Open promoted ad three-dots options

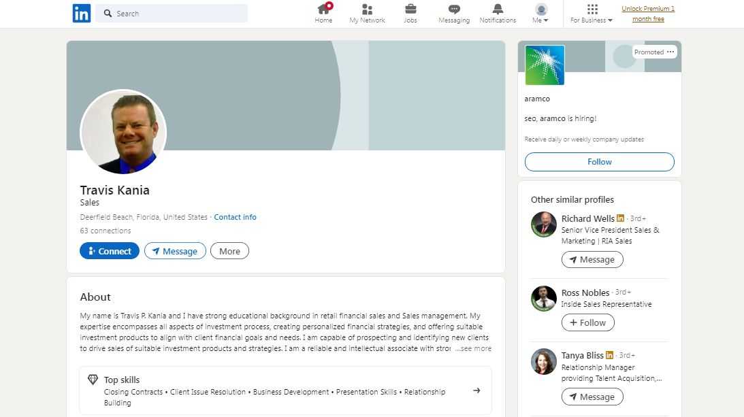pos(670,52)
